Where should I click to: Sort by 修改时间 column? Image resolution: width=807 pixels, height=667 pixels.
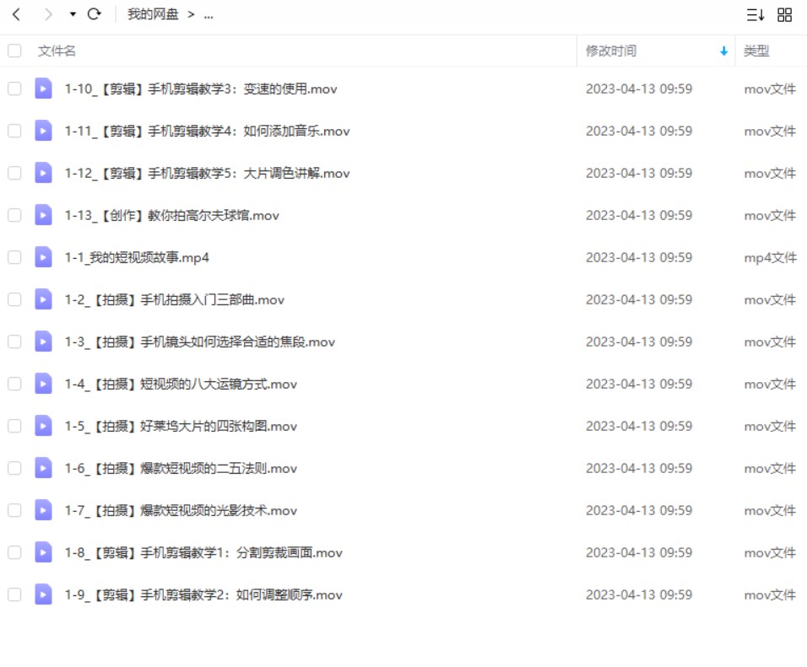click(611, 51)
